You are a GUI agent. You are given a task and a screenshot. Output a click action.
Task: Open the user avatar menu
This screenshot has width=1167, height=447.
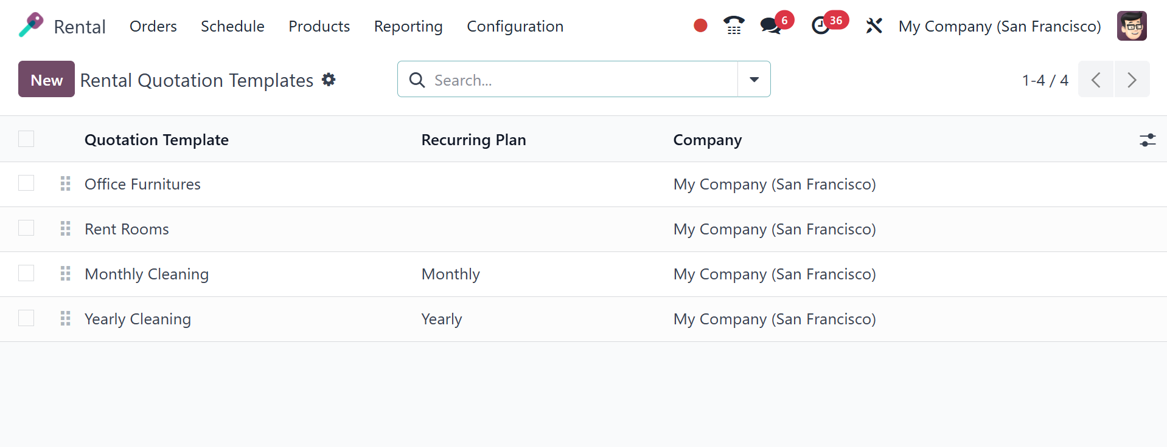click(x=1132, y=26)
